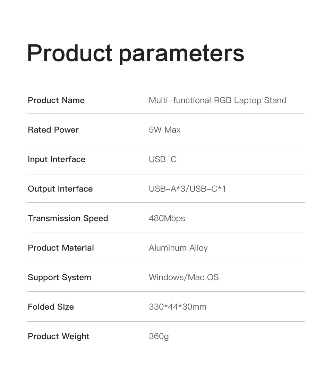The image size is (333, 378).
Task: Click the "360g" weight value
Action: pyautogui.click(x=159, y=336)
